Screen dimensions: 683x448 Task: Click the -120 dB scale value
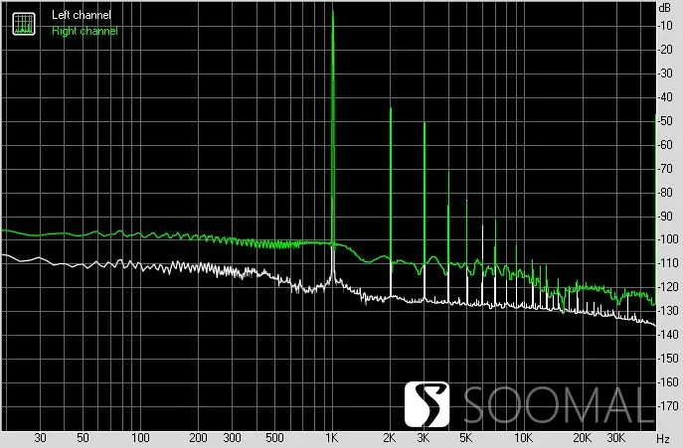pos(668,287)
